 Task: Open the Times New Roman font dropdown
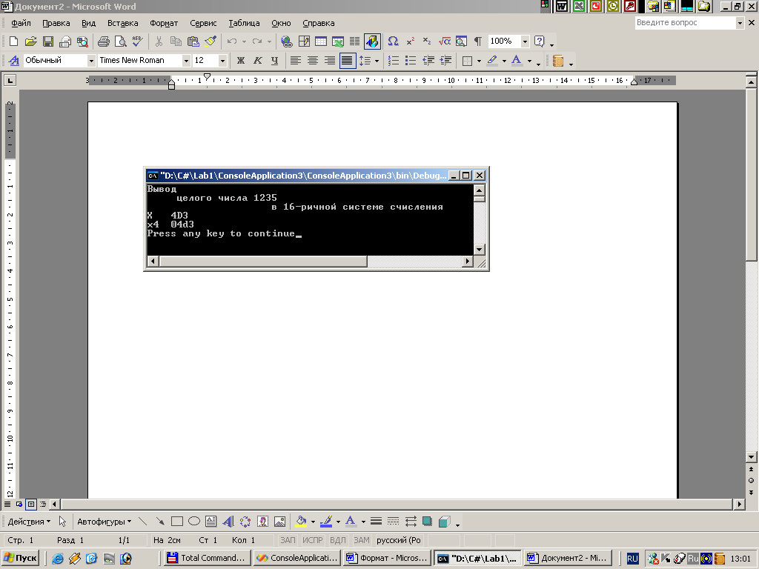(x=186, y=61)
